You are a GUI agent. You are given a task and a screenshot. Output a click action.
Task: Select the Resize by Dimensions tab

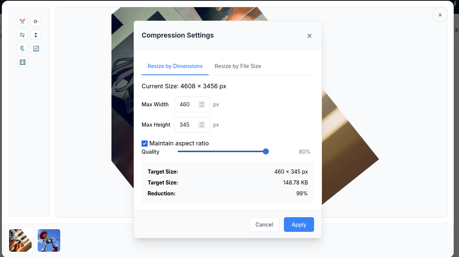175,66
